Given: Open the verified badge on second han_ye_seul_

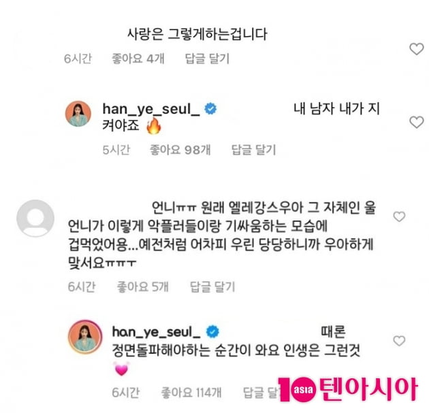Looking at the screenshot, I should tap(212, 331).
